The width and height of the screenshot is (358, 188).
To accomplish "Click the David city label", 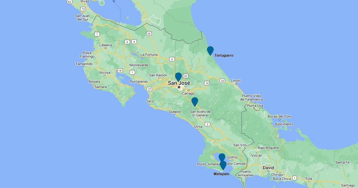I will [x=268, y=168].
